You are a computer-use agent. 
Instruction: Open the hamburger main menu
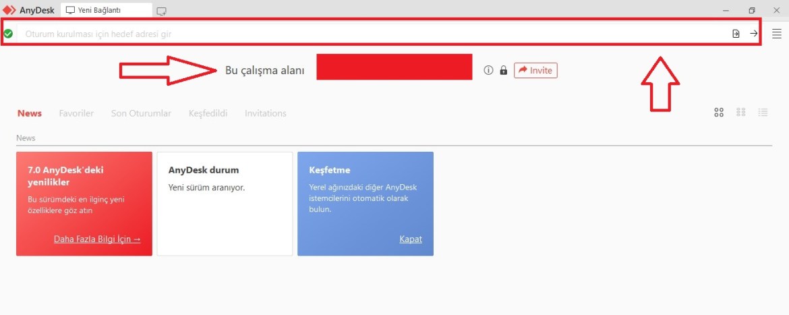pos(777,34)
